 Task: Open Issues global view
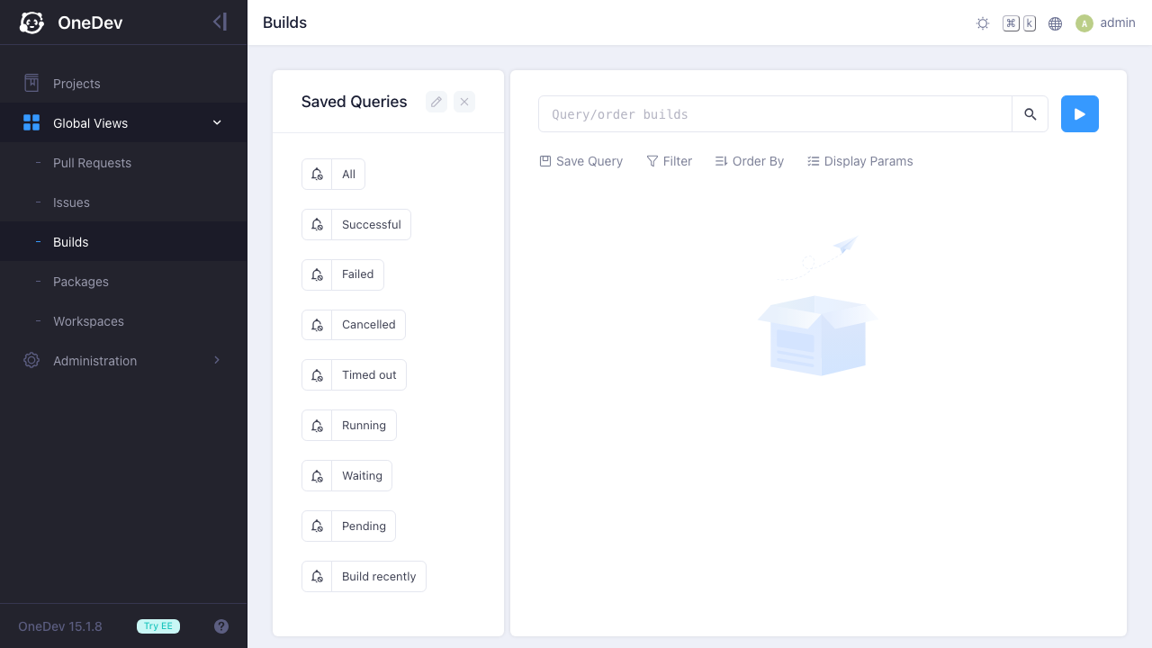point(123,202)
